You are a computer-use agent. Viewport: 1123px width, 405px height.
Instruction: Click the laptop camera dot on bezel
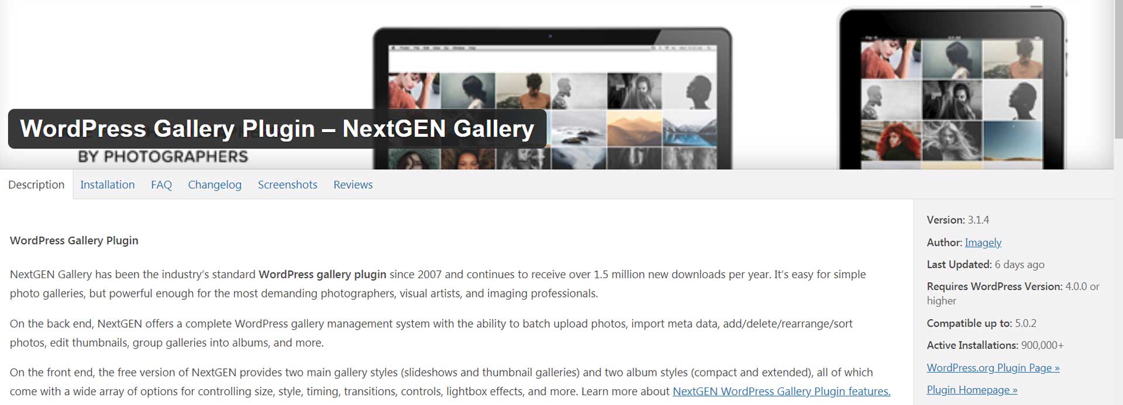[550, 36]
